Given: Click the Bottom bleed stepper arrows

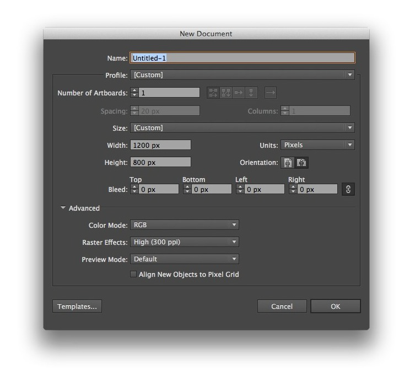Looking at the screenshot, I should tap(187, 189).
